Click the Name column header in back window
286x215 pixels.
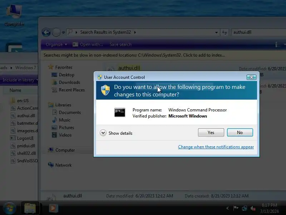coord(15,90)
